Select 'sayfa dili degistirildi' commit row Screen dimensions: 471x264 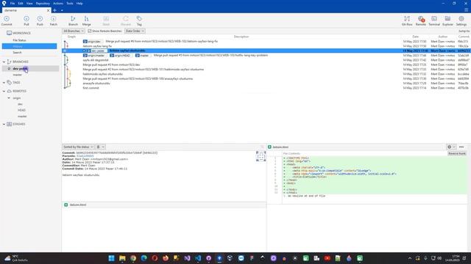tap(266, 60)
